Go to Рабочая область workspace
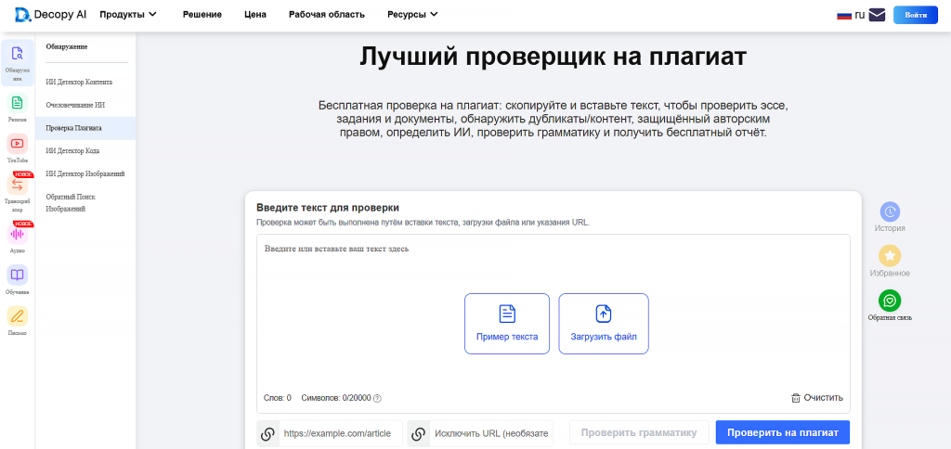Screen dimensions: 951x449 coord(327,15)
